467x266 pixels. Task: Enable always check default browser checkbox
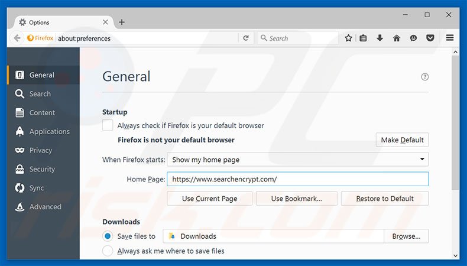[x=108, y=125]
